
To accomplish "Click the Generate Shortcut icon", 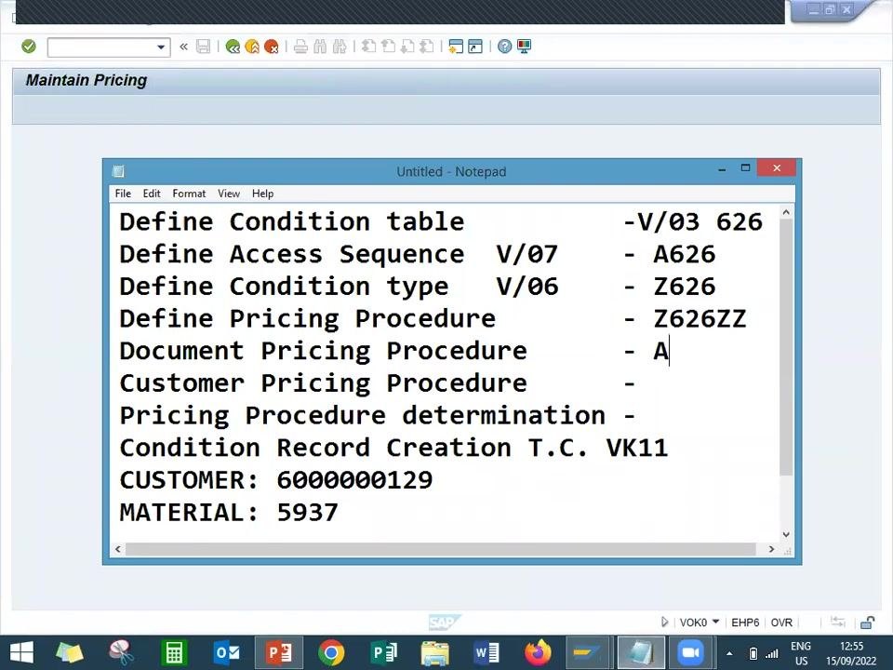I will pos(475,47).
